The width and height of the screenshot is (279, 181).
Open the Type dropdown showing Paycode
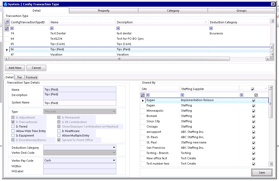(114, 111)
